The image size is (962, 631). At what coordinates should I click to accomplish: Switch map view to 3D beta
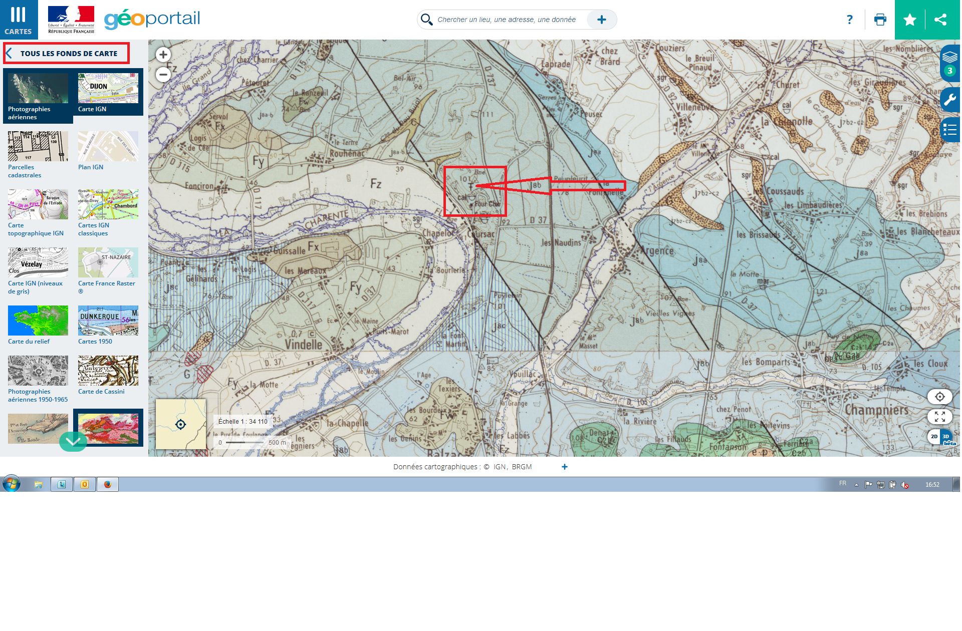click(x=946, y=437)
